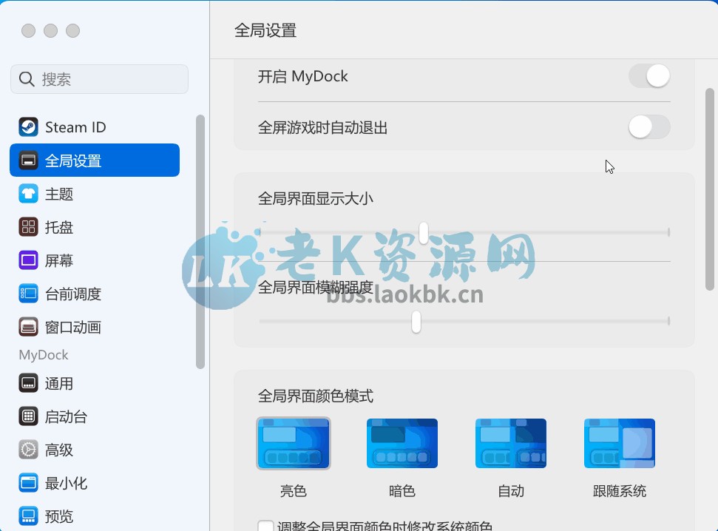
Task: Check 调整全局界面颜色时修改系统颜色 checkbox
Action: [265, 526]
